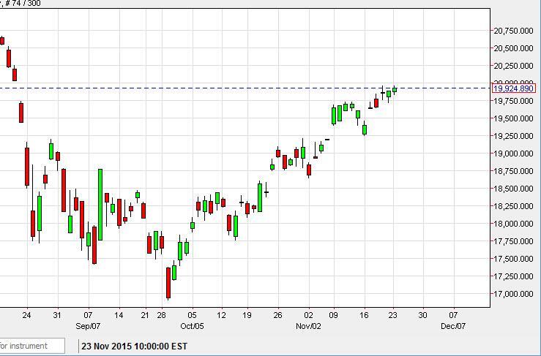Select the current price label 19,924.890
The width and height of the screenshot is (541, 356).
pyautogui.click(x=512, y=88)
